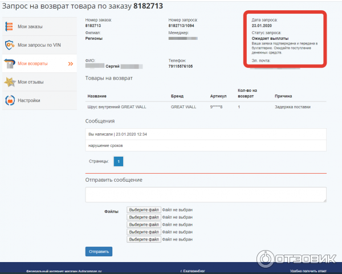The width and height of the screenshot is (342, 274).
Task: Select page 1 in messages pagination
Action: coord(119,162)
